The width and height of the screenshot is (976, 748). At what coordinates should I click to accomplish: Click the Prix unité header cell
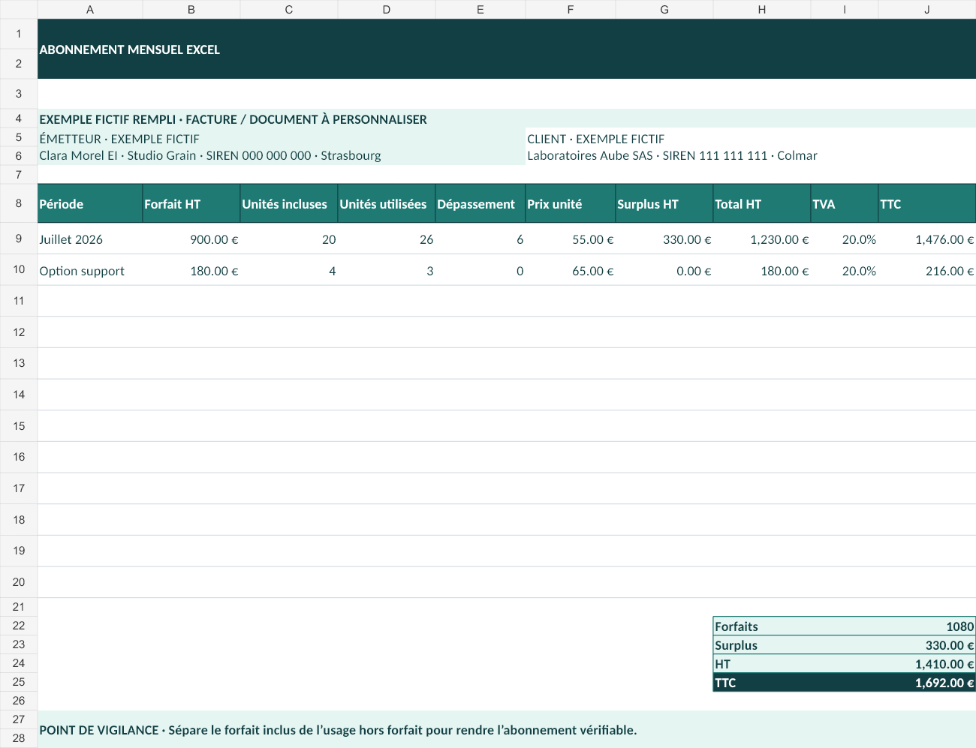click(571, 203)
